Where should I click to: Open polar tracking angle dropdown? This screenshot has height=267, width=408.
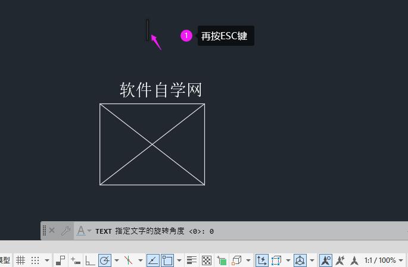(117, 260)
